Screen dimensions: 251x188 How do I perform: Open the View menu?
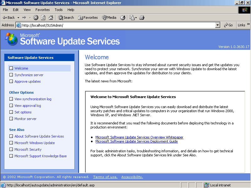pos(27,10)
